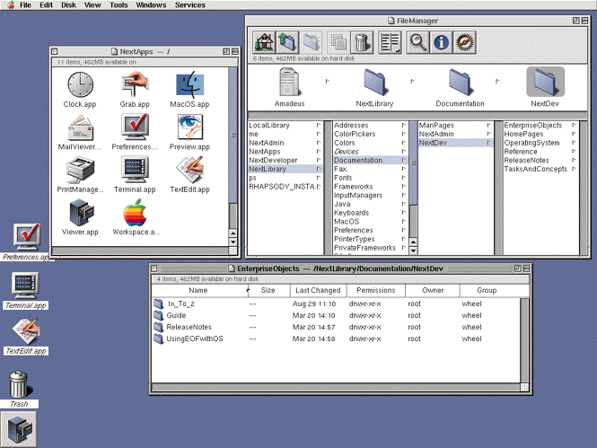Click Terminal.app icon on the desktop
Viewport: 597px width, 448px height.
click(25, 285)
